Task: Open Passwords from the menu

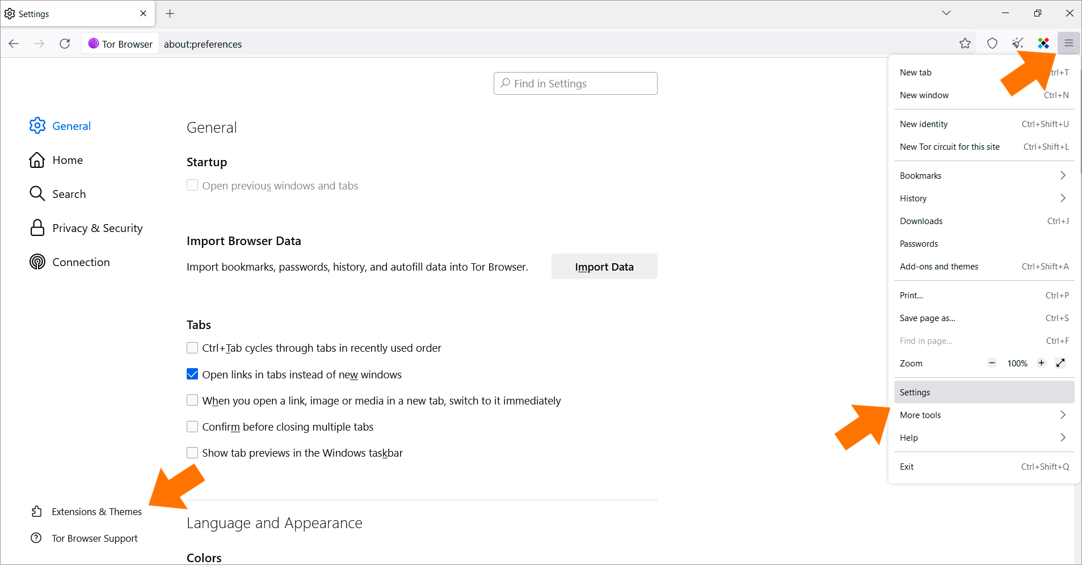Action: click(x=984, y=244)
